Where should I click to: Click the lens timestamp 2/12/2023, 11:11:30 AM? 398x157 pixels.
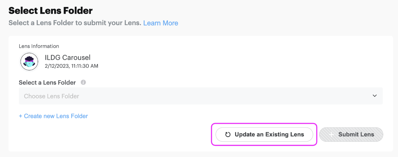(x=71, y=66)
